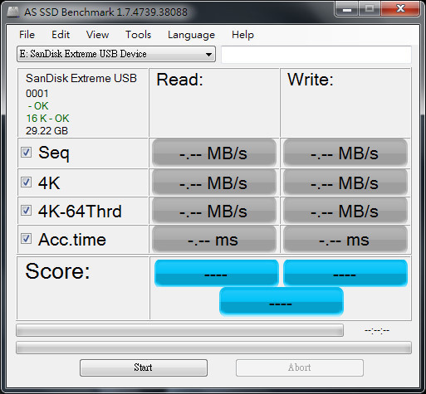Open the Help menu

coord(242,35)
